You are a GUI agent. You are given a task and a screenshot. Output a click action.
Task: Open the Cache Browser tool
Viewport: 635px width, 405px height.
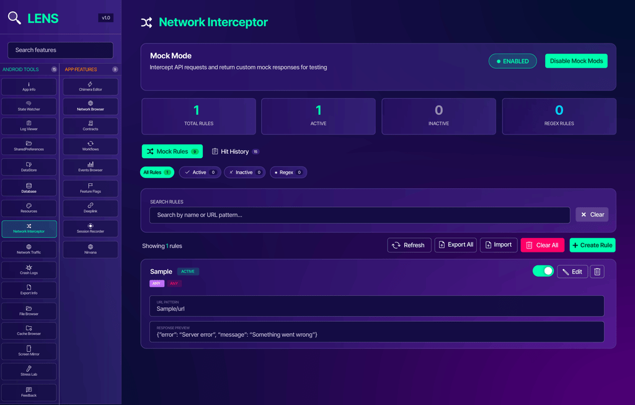[x=29, y=331]
